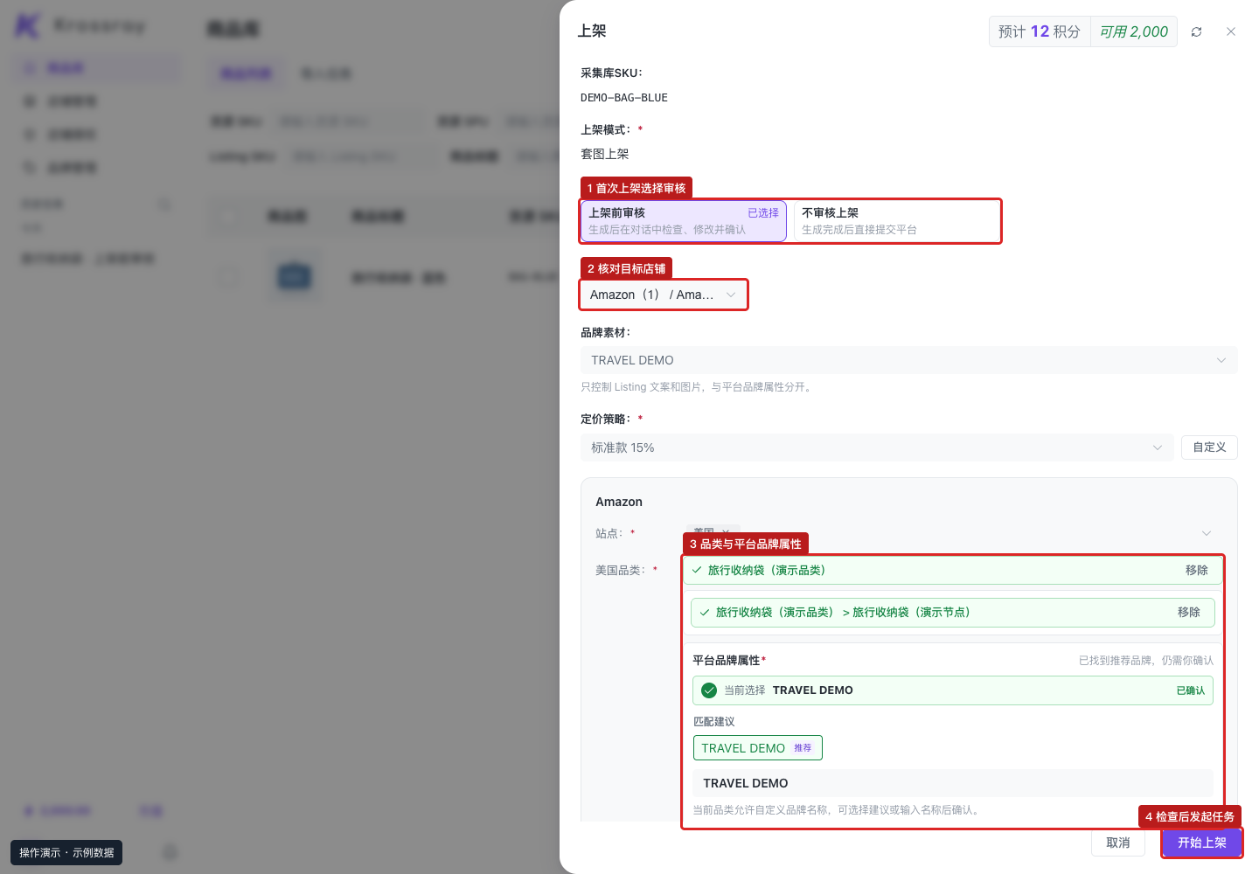This screenshot has width=1259, height=874.
Task: Click the 可用 2,000 available points badge
Action: click(x=1133, y=31)
